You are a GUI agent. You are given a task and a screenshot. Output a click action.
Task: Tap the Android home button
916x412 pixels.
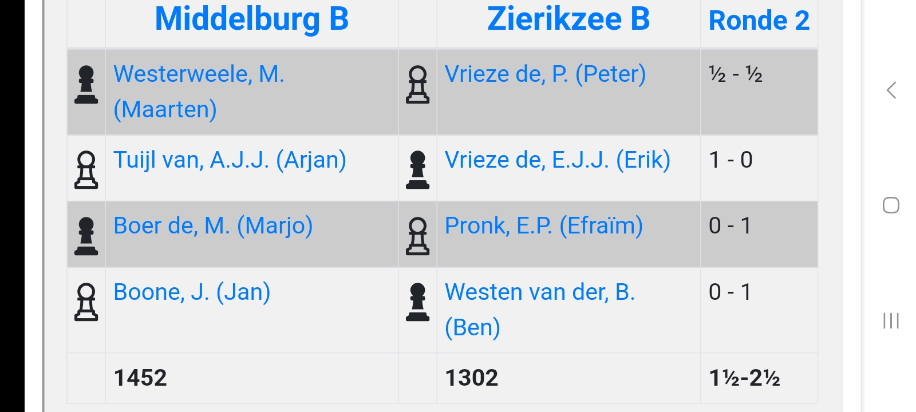[891, 205]
